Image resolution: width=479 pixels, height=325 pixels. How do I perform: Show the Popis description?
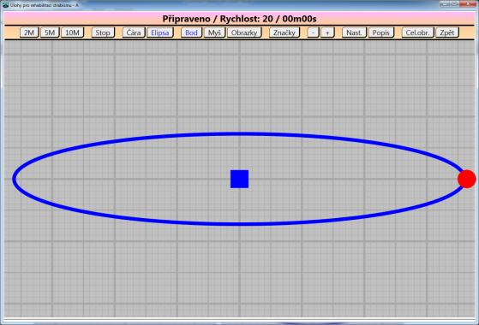(x=381, y=32)
